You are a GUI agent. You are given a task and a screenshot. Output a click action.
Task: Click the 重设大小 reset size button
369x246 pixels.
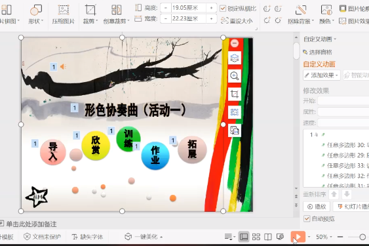(237, 21)
